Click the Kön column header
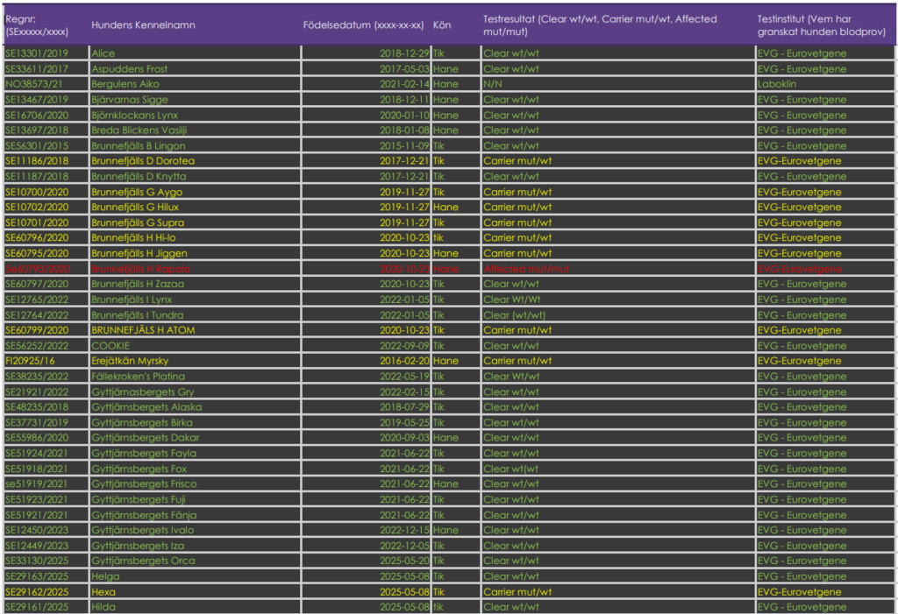 click(456, 25)
